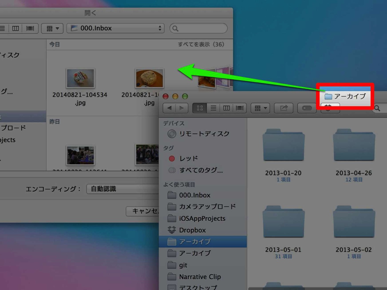Screen dimensions: 387x290
Task: Select git folder in Finder sidebar
Action: [203, 265]
